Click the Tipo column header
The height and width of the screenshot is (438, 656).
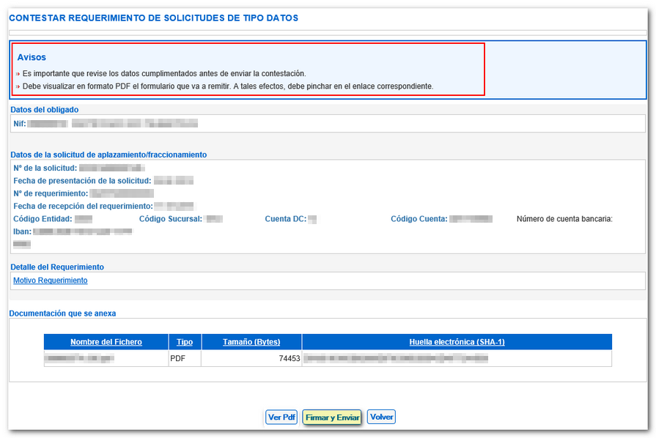point(185,342)
